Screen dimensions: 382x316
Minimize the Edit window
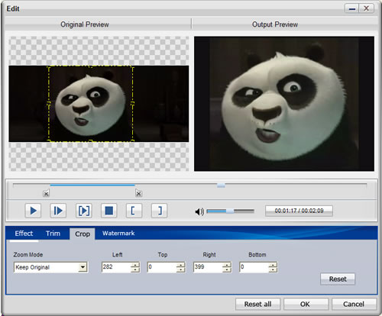click(352, 8)
